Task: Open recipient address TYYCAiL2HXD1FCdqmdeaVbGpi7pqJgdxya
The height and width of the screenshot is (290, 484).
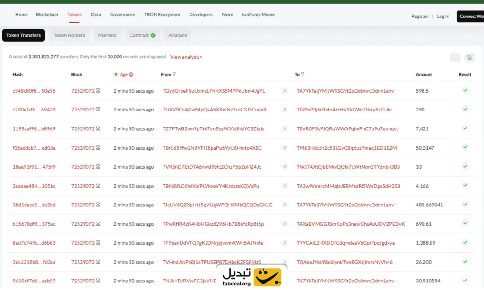Action: pos(346,243)
